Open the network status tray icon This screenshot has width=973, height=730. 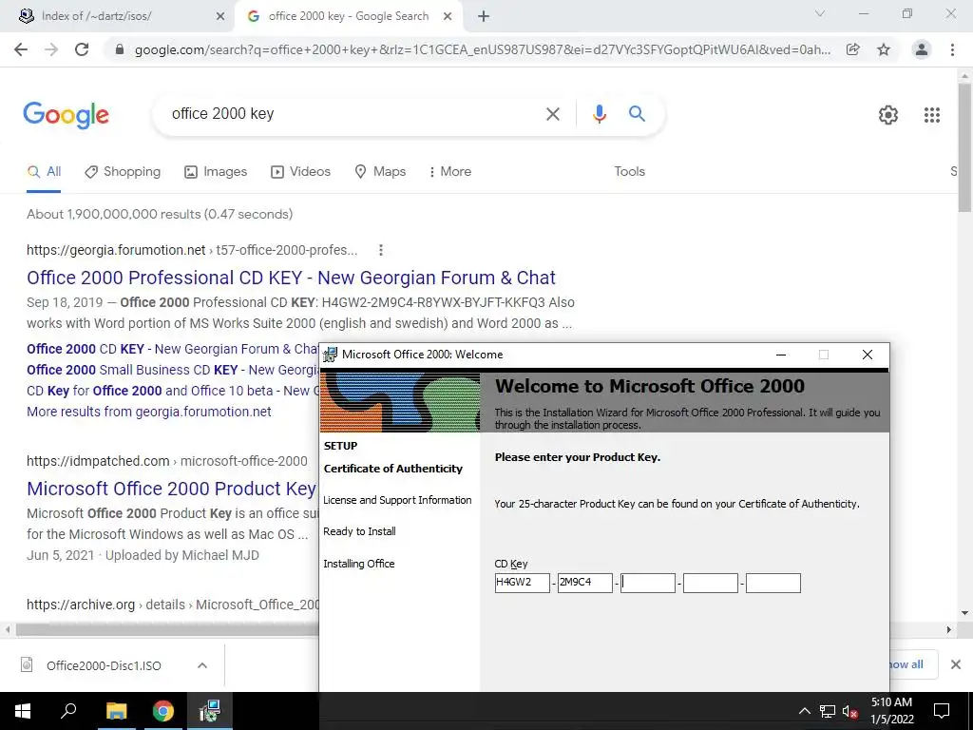coord(828,711)
